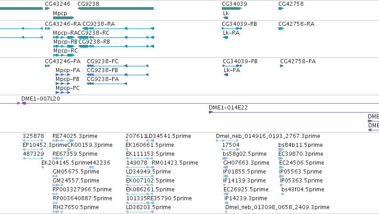The image size is (379, 214).
Task: Click EST LD34541.5prime
Action: pos(168,136)
